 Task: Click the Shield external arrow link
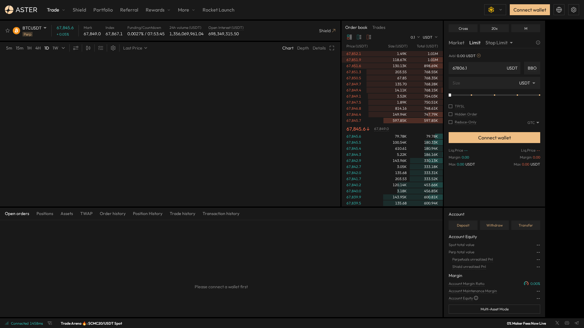(327, 31)
